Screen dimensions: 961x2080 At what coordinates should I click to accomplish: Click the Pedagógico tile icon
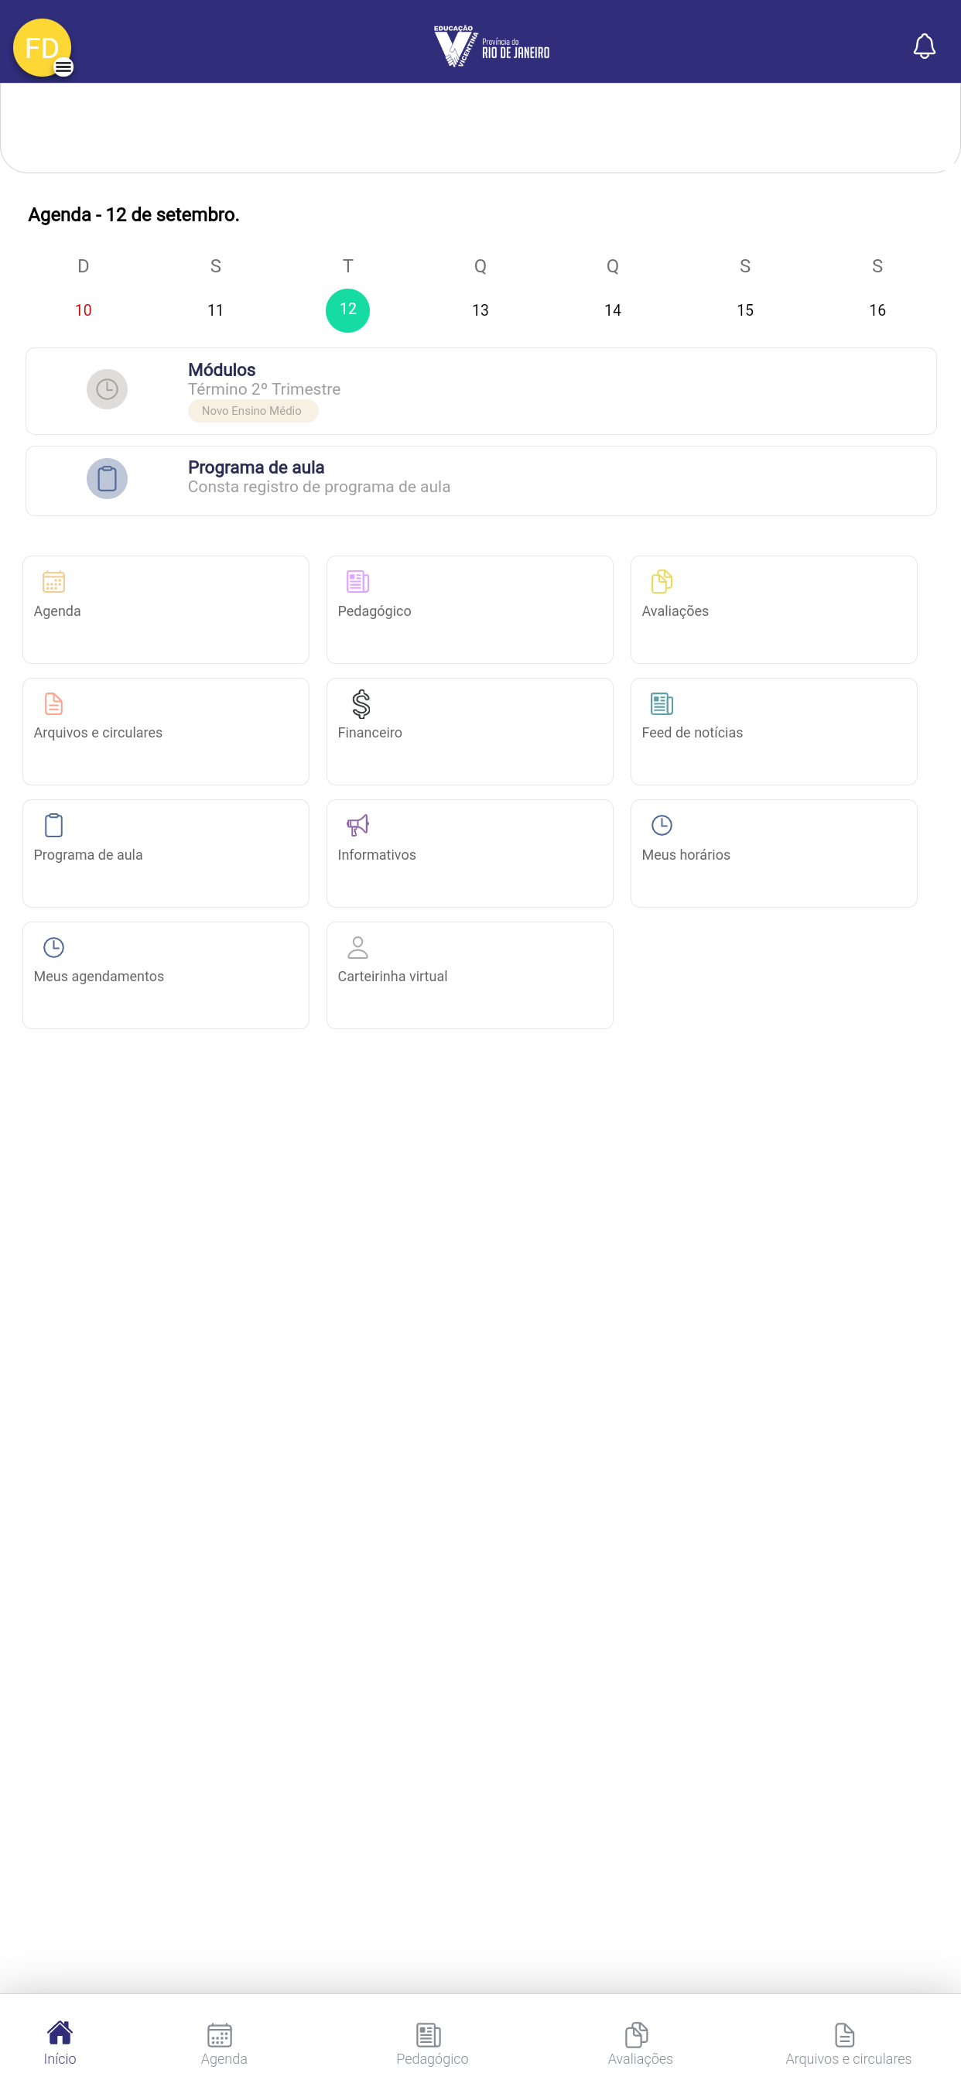click(357, 581)
